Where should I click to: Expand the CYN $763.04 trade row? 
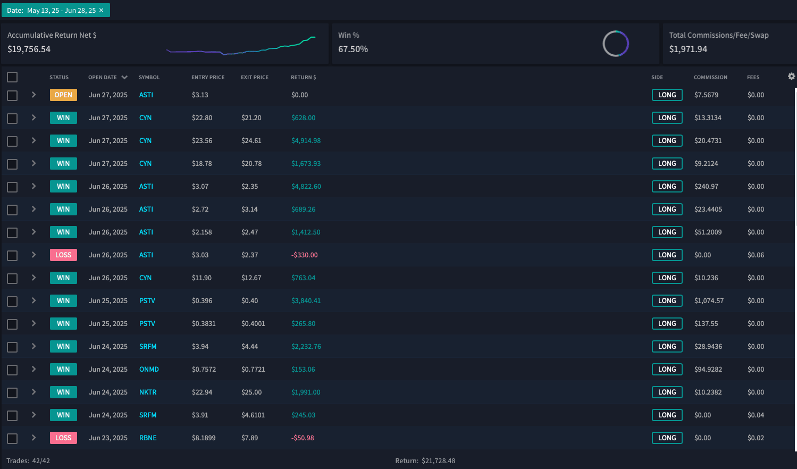(33, 278)
